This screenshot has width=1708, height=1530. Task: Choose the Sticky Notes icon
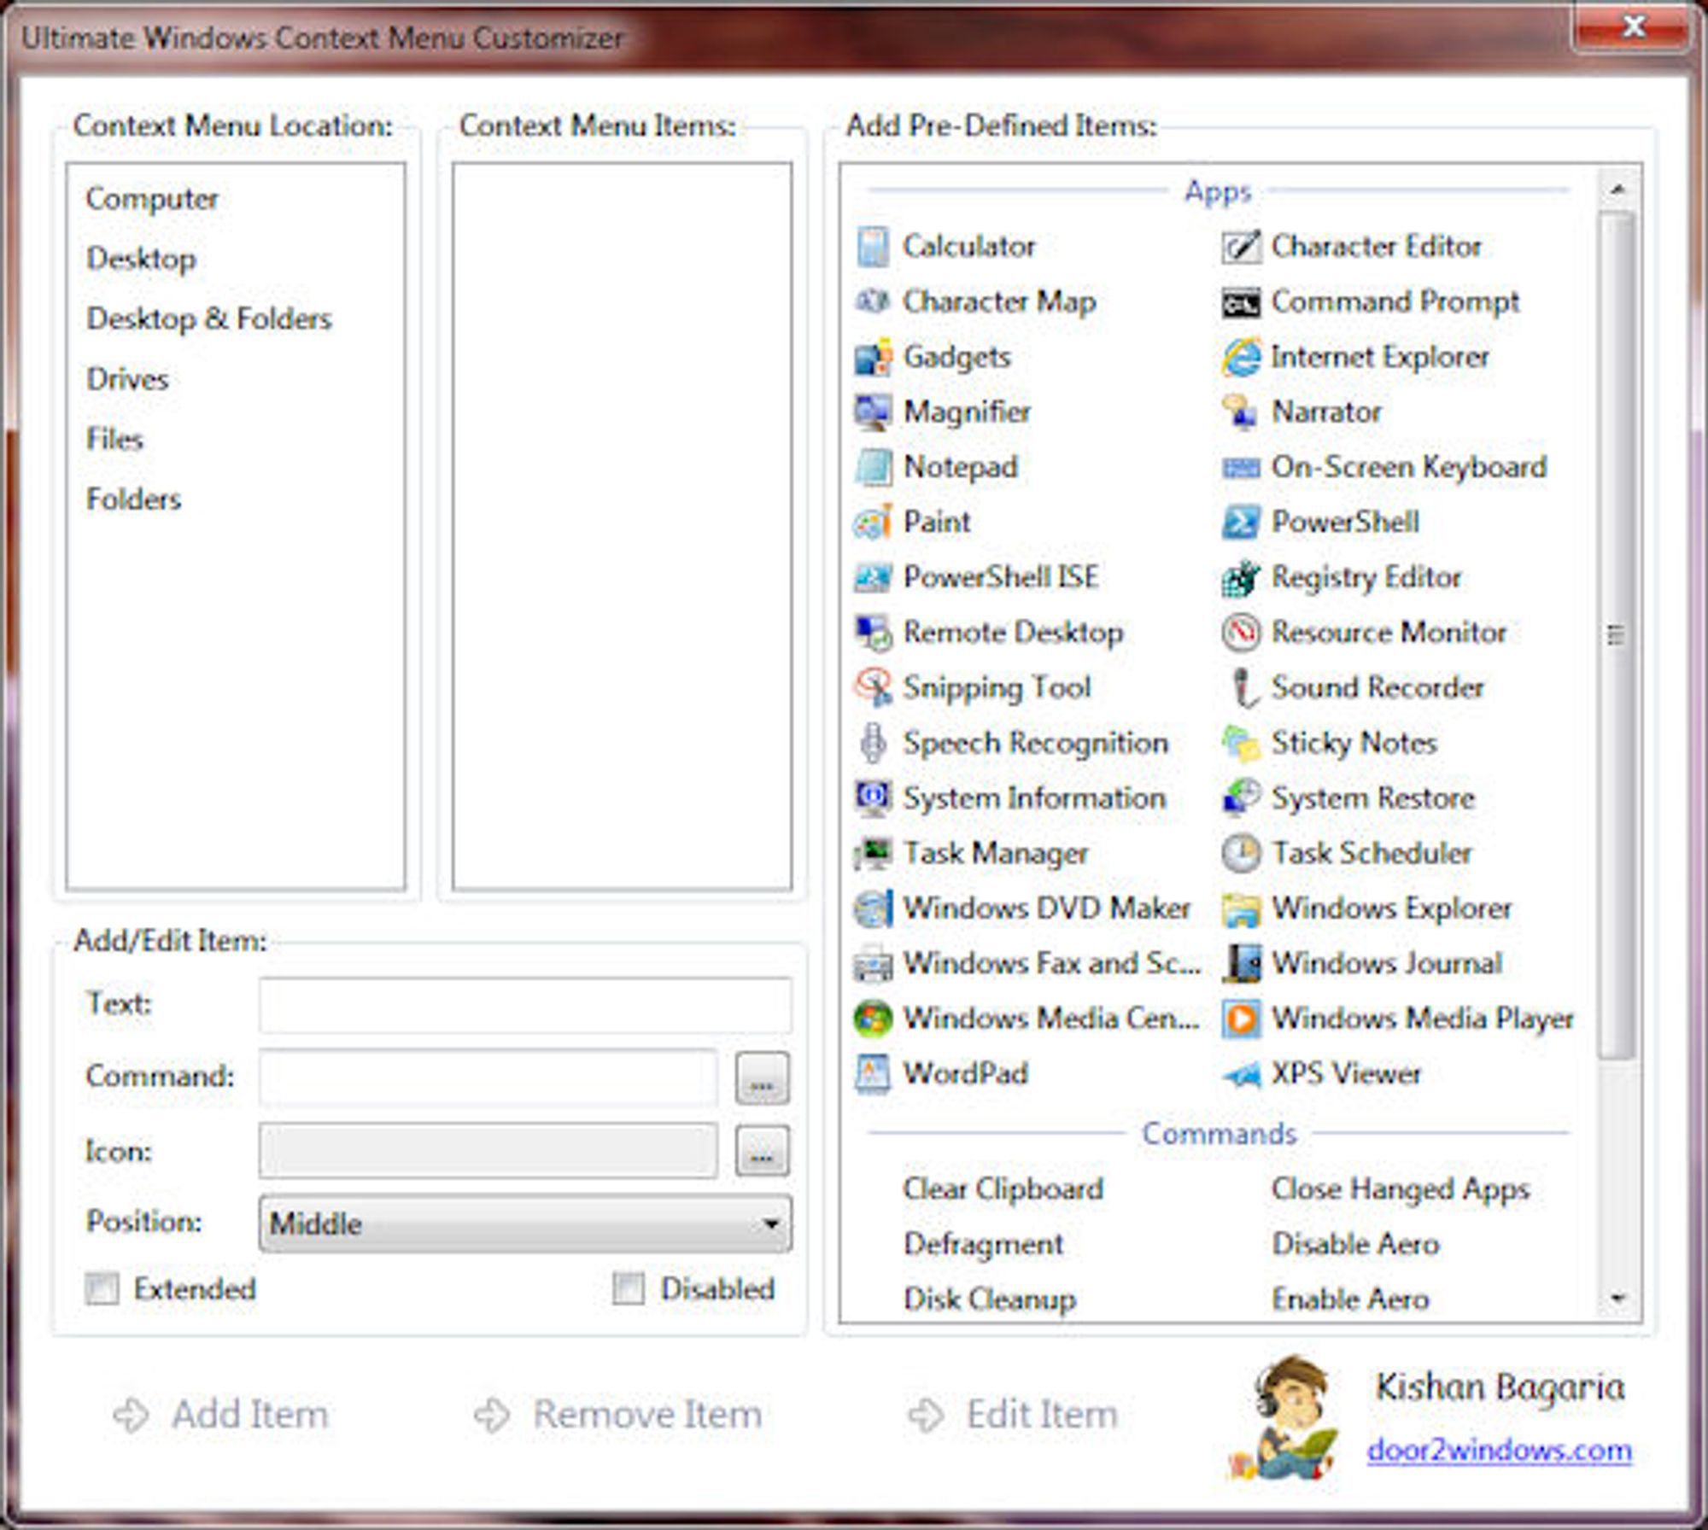pos(1241,743)
